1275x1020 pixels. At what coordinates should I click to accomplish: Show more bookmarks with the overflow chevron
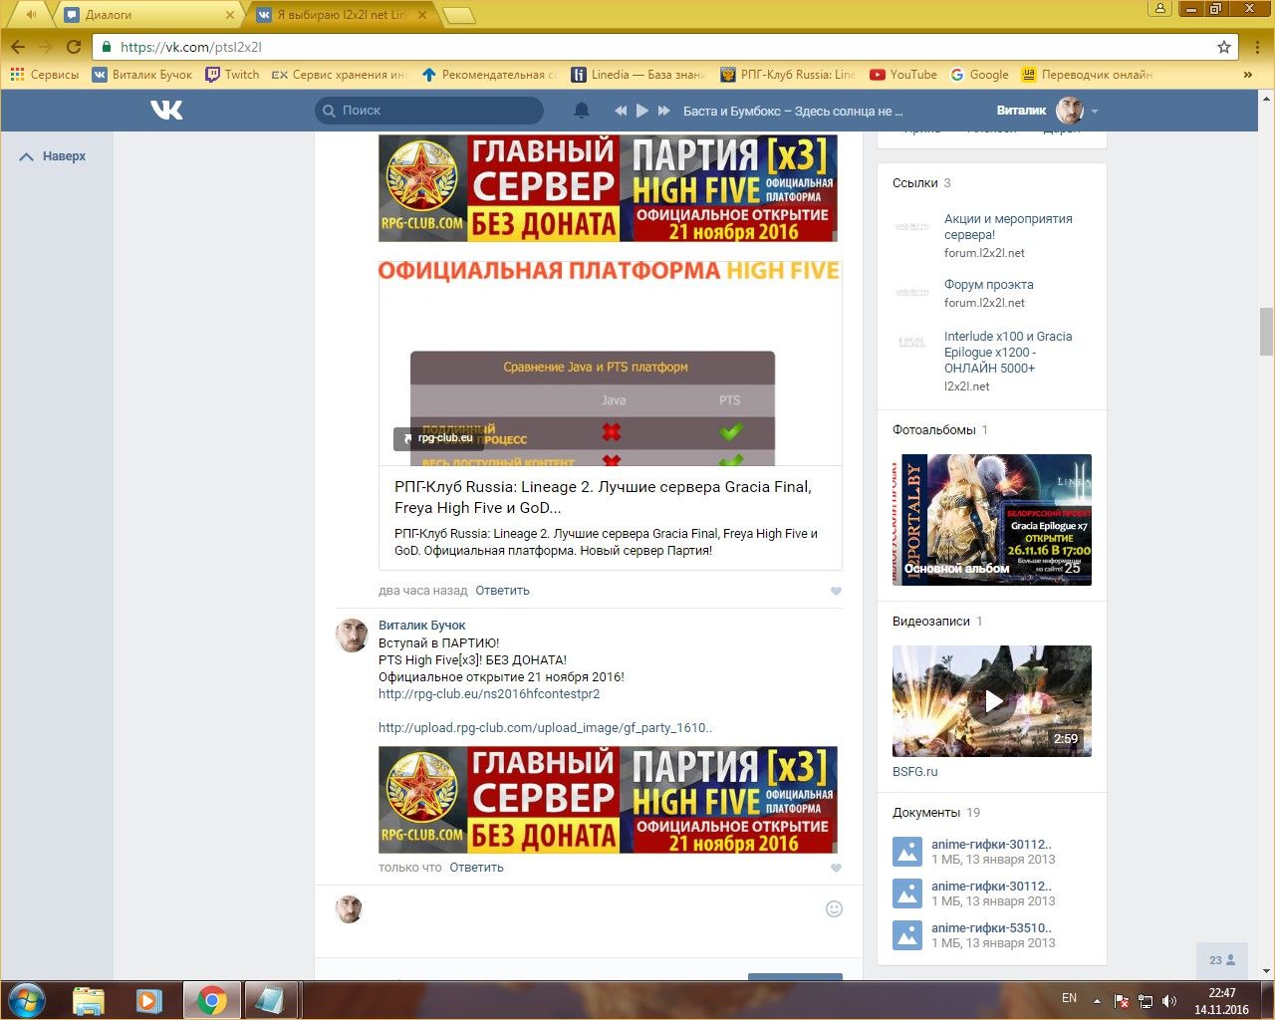click(1247, 75)
